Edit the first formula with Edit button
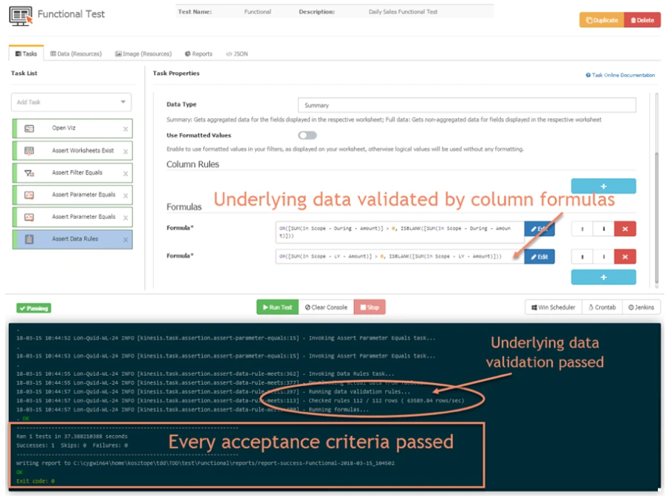The height and width of the screenshot is (499, 669). tap(540, 229)
